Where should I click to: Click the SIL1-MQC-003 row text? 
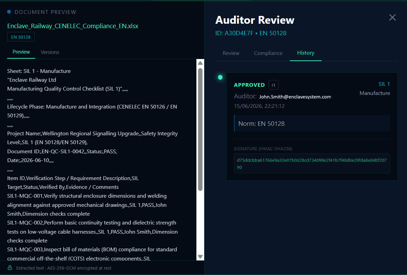(x=92, y=254)
